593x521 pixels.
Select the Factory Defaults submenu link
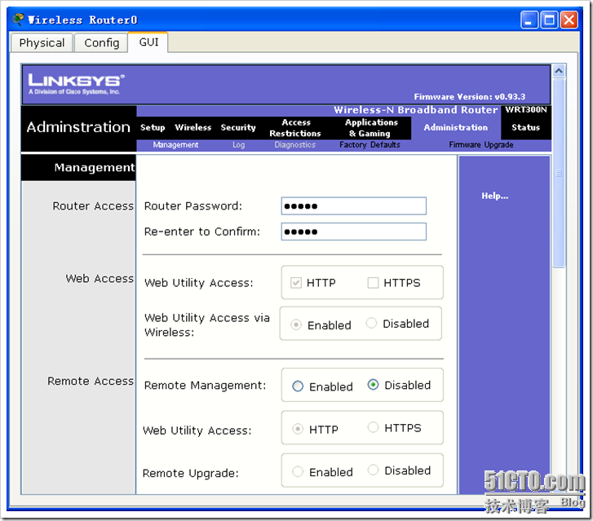click(x=370, y=145)
